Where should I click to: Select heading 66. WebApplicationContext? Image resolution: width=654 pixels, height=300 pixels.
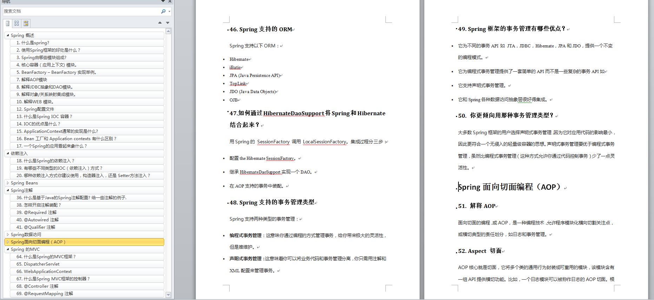pyautogui.click(x=87, y=272)
